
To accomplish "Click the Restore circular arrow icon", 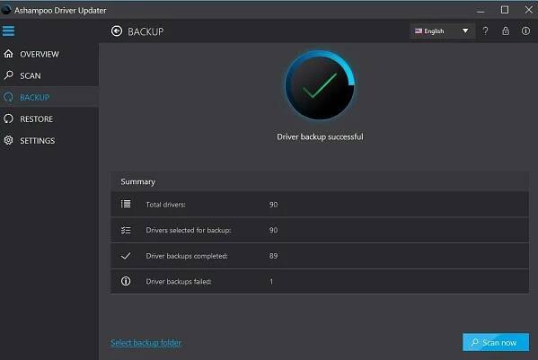I will coord(9,119).
